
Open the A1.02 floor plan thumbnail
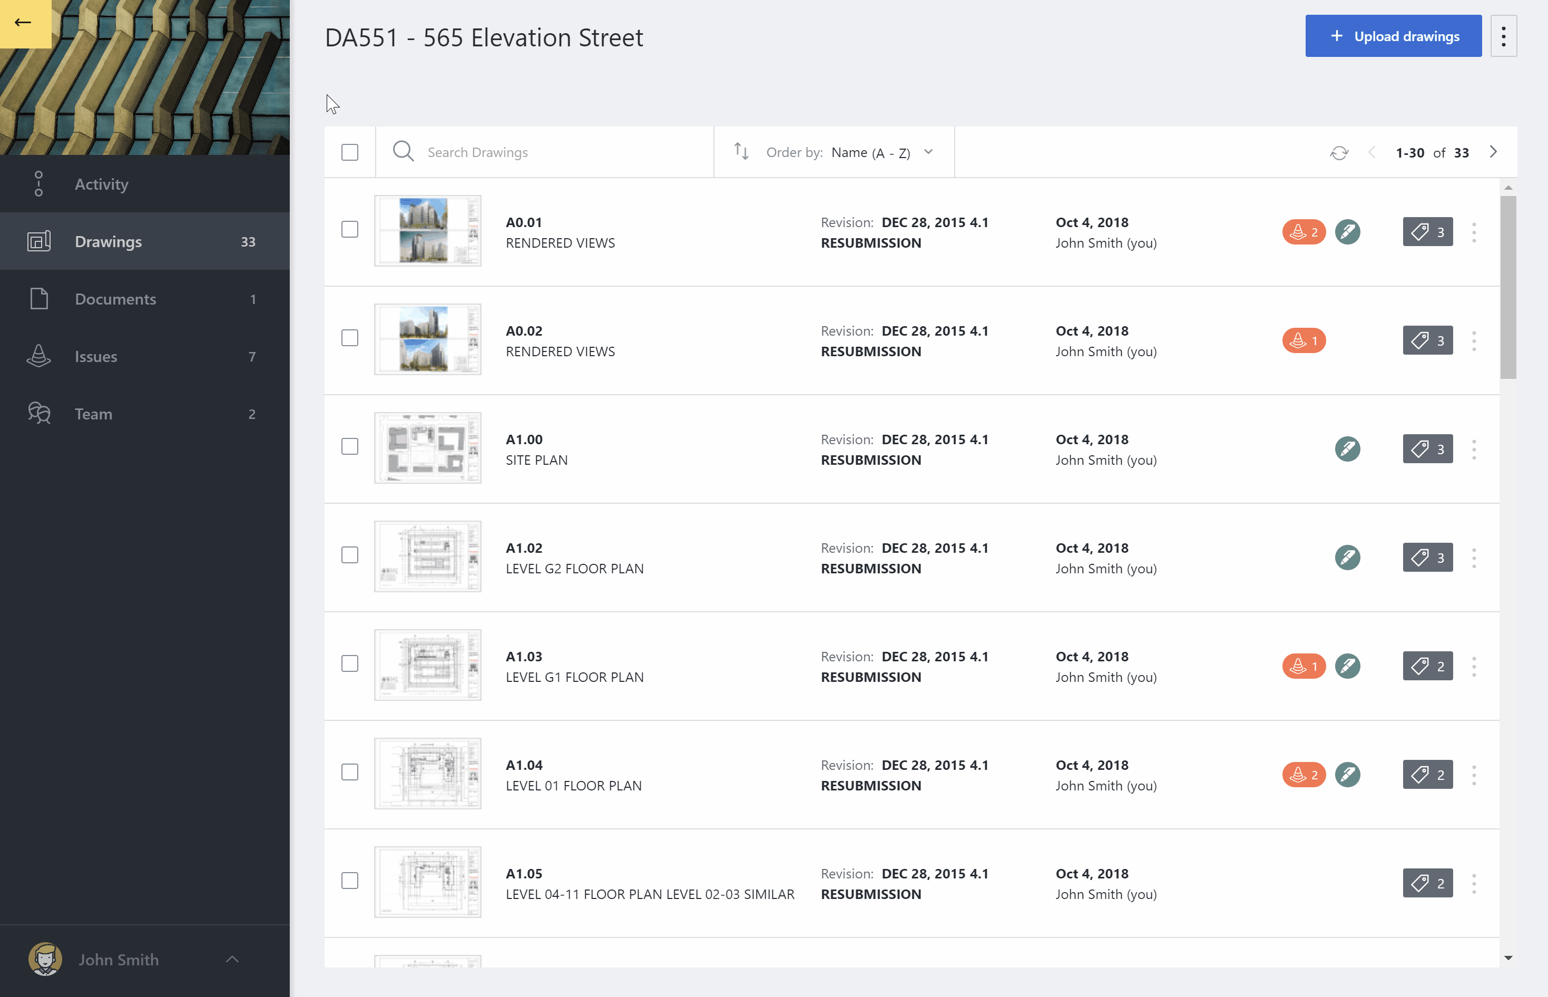pos(428,557)
